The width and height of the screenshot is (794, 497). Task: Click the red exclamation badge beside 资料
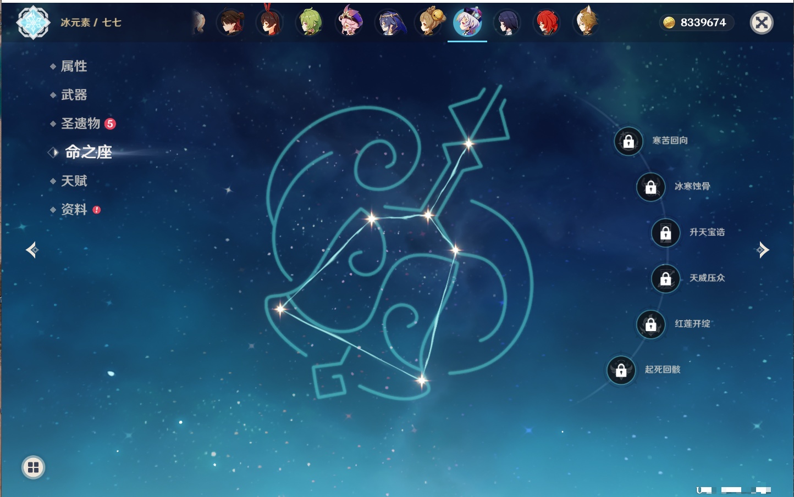coord(97,210)
